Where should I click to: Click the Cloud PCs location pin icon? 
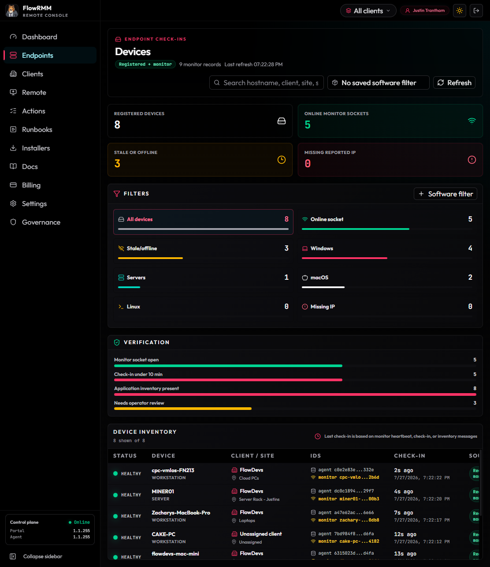coord(234,478)
